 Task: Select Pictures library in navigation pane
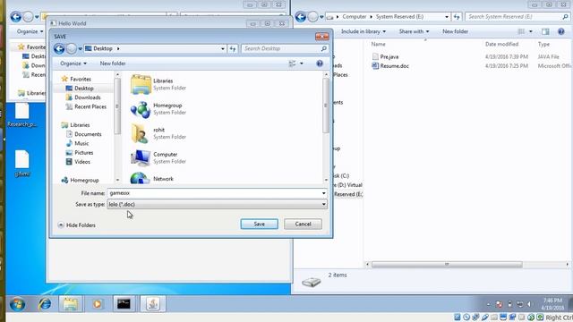[80, 153]
